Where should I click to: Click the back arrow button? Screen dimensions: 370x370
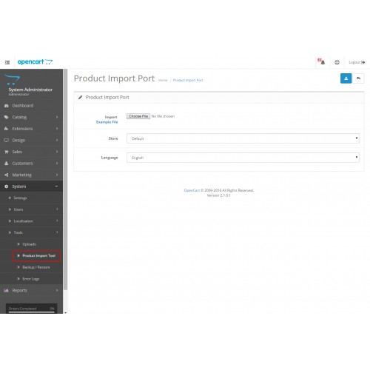[358, 78]
